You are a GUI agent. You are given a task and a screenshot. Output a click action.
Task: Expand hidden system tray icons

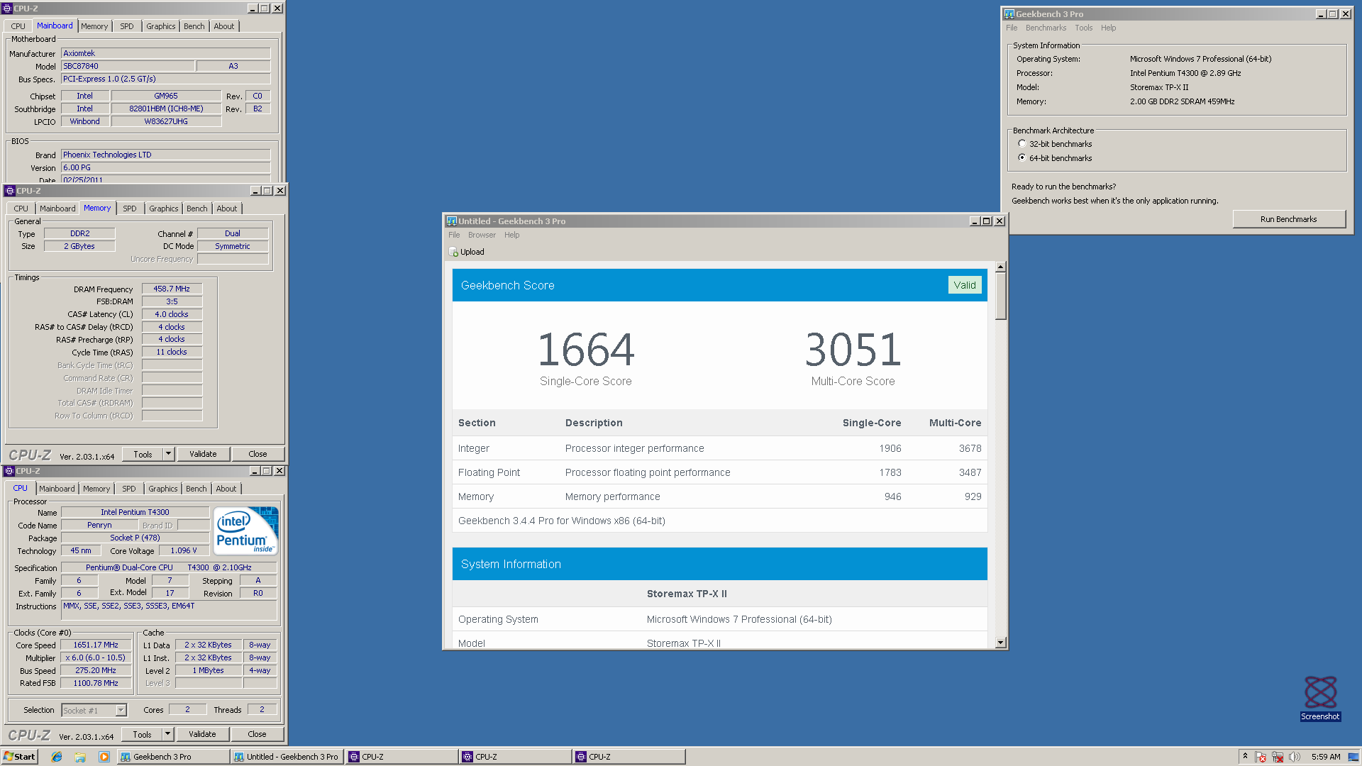pos(1245,757)
